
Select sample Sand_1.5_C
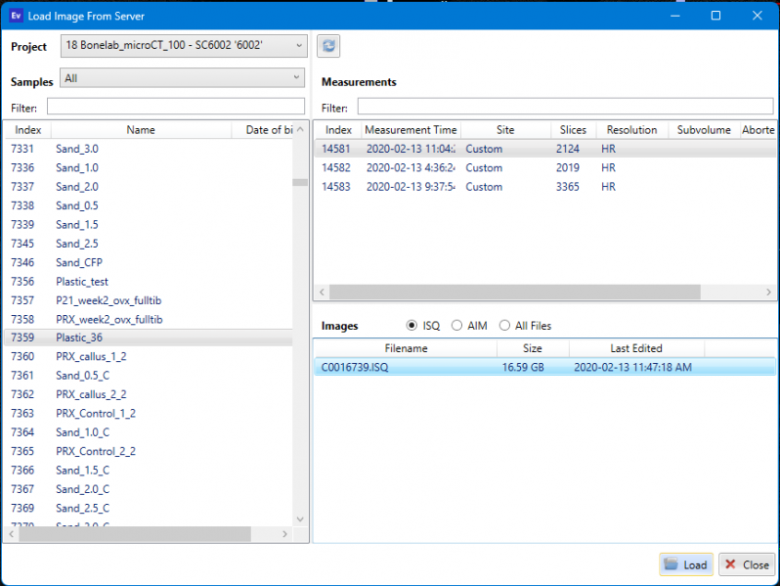(149, 470)
